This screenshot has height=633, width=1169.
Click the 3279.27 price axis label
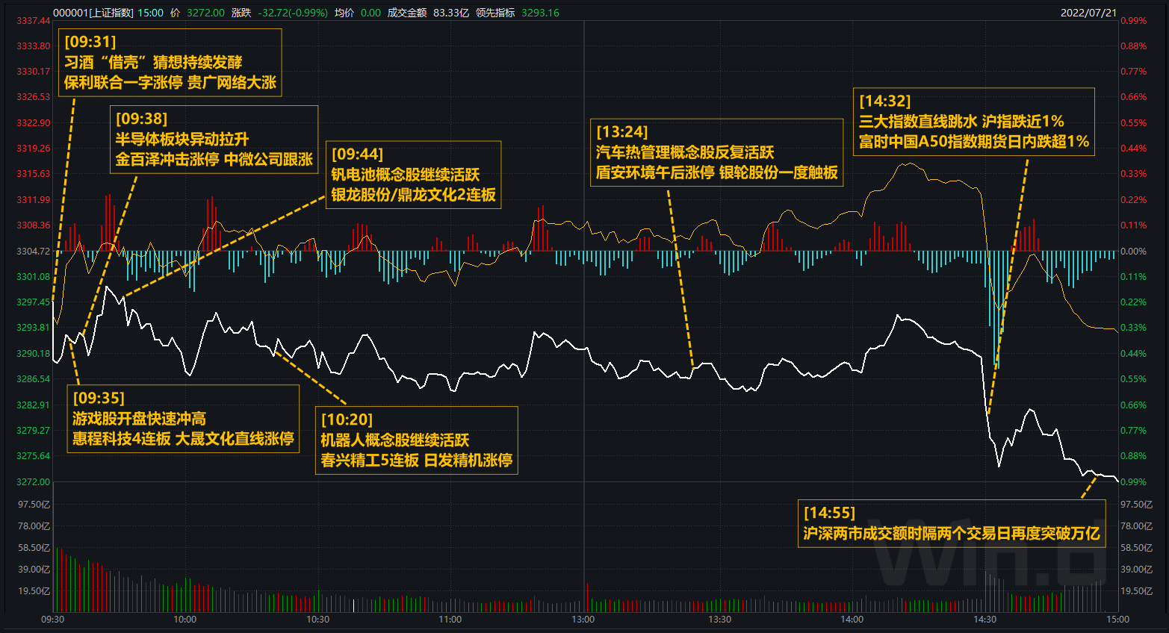tap(34, 431)
